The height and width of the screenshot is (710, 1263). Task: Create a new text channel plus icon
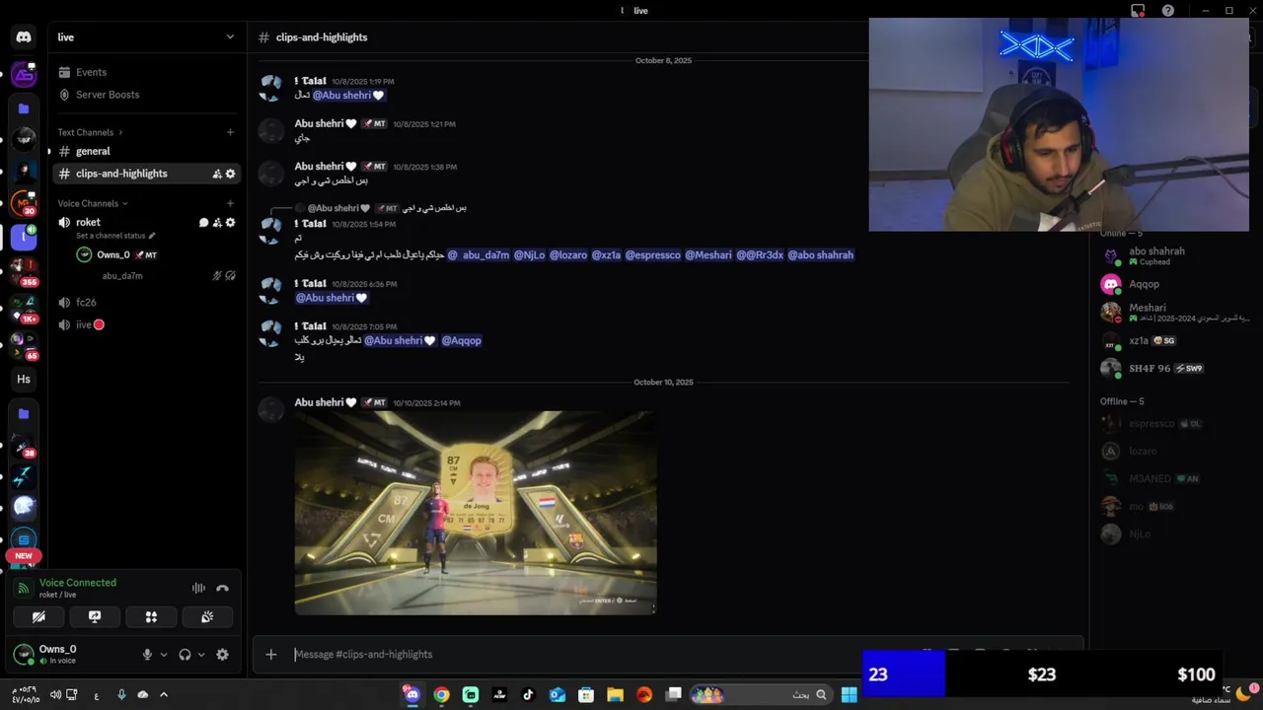(x=230, y=132)
